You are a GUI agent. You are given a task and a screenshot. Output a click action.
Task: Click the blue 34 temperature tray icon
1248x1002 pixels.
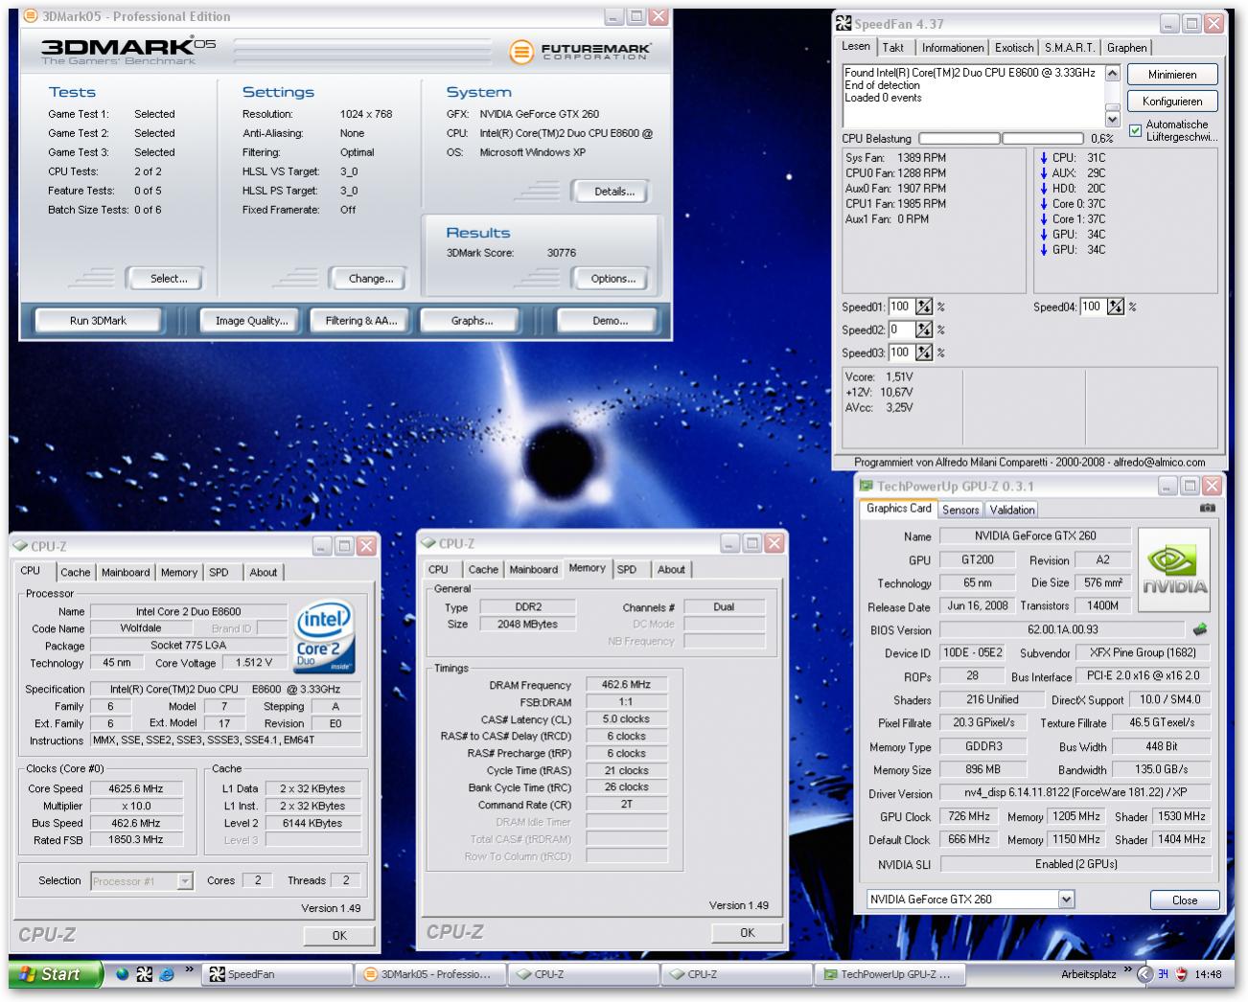[1163, 974]
